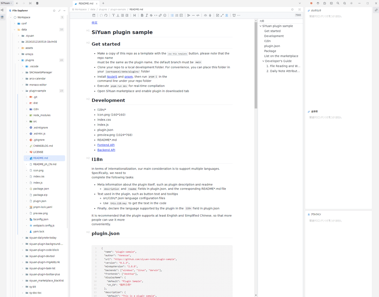
Task: Jump to plugin.json in outline
Action: click(272, 46)
